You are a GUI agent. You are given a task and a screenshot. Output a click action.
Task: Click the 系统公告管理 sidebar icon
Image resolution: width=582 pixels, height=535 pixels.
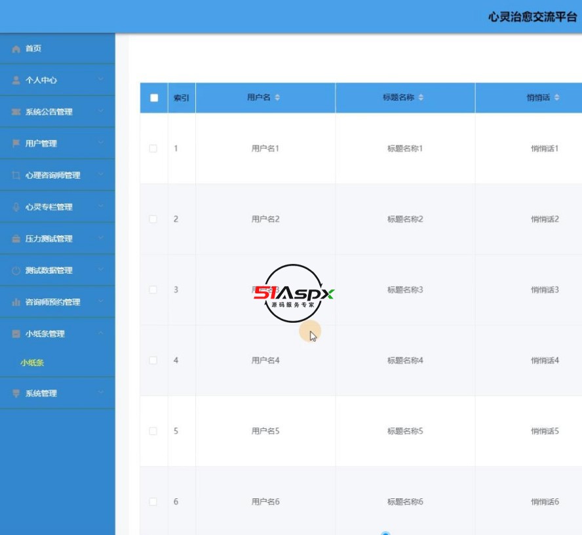click(16, 112)
